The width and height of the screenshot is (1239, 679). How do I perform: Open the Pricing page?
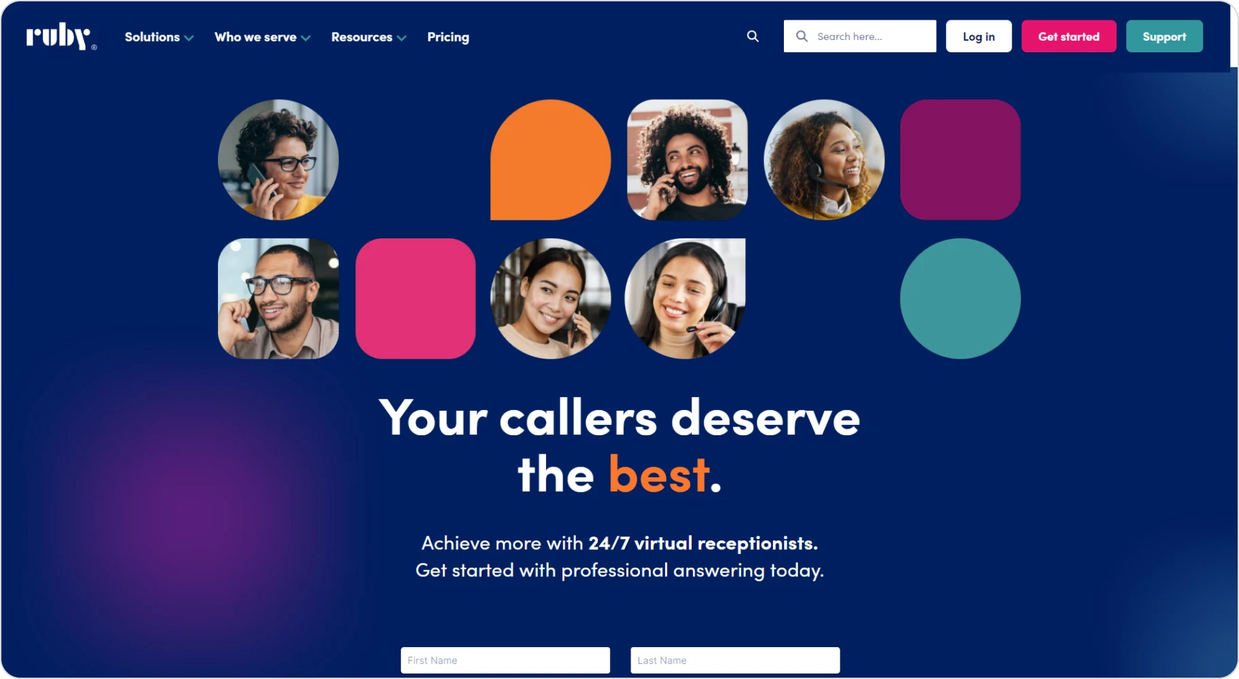(448, 37)
